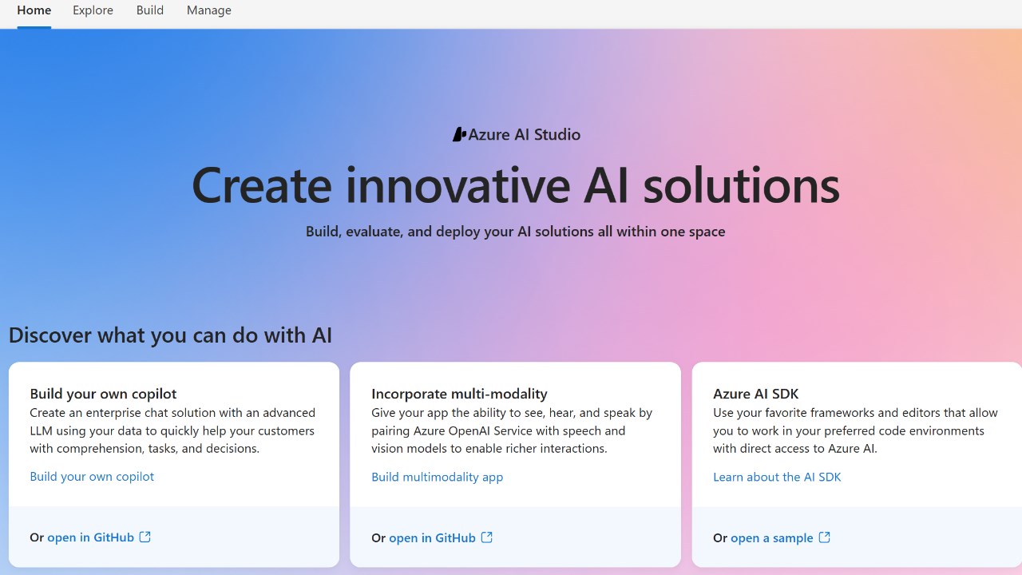
Task: Click external-link icon in Build your own copilot card
Action: [145, 537]
